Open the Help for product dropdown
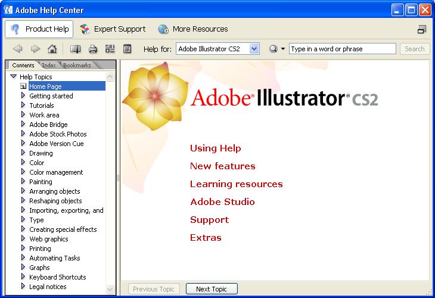The height and width of the screenshot is (298, 435). coord(254,49)
